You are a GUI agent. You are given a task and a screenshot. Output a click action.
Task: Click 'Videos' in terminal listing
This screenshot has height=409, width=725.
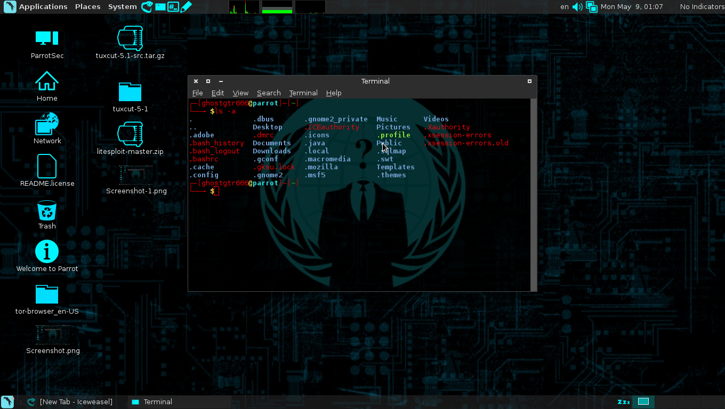pos(436,119)
